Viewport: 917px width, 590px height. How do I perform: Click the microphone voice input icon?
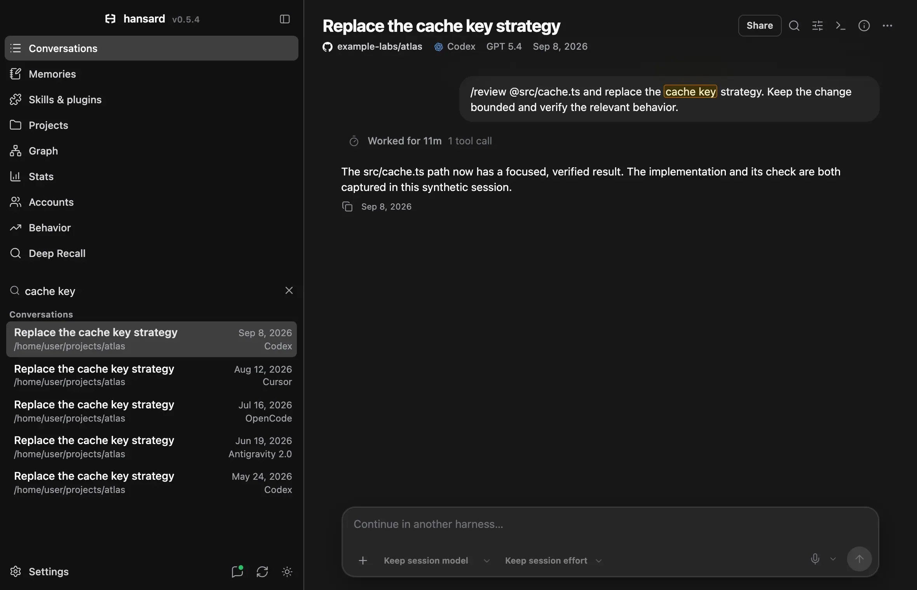[815, 559]
